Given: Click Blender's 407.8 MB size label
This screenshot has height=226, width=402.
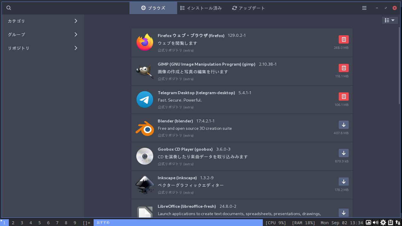Looking at the screenshot, I should click(341, 133).
